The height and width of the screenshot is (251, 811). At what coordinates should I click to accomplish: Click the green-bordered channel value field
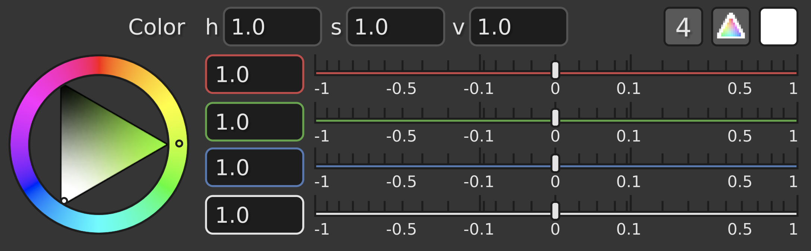coord(254,122)
